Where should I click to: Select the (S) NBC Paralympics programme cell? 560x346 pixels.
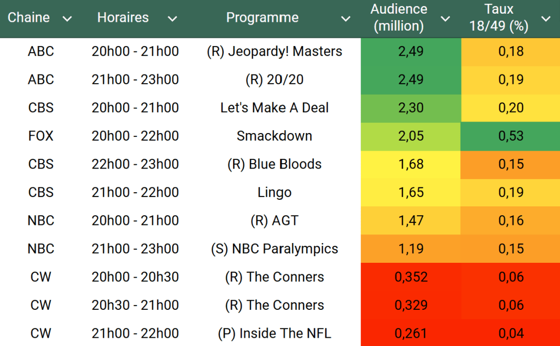[x=275, y=249]
